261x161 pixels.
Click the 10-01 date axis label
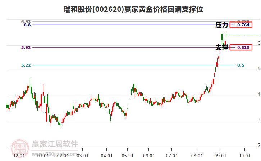245,156
